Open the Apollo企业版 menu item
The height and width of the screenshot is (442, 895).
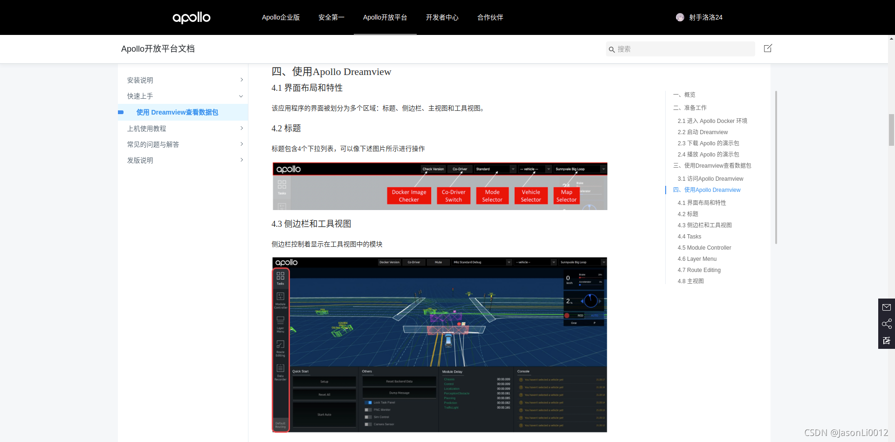(281, 17)
